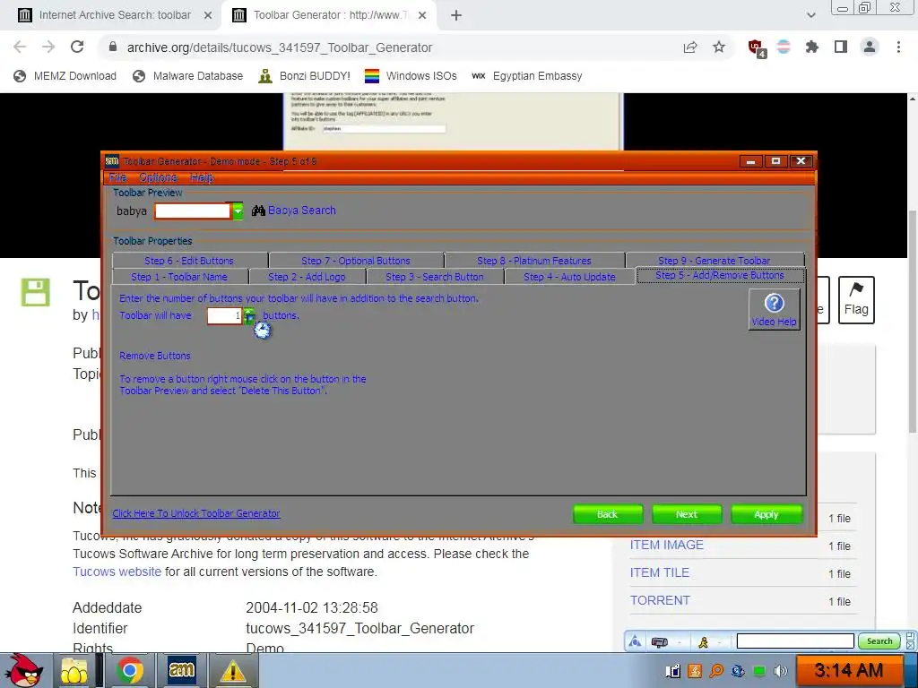Click the green floppy disk software icon
The width and height of the screenshot is (918, 688).
tap(36, 292)
